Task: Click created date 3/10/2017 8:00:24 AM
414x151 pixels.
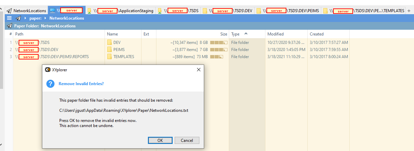Action: point(329,57)
